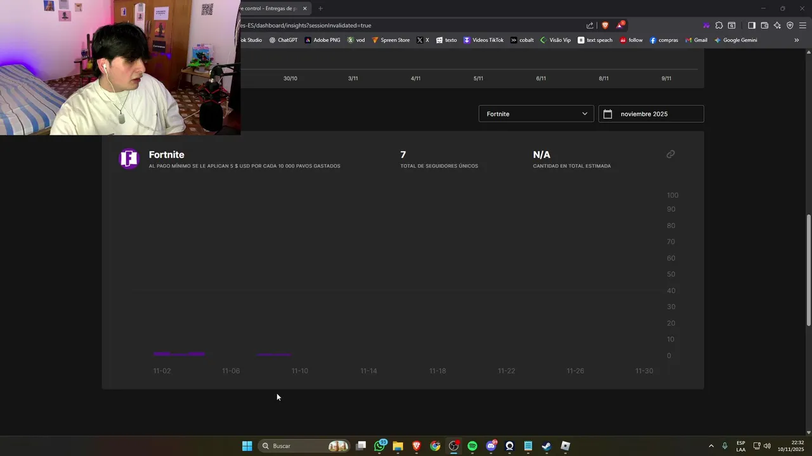
Task: Open WhatsApp from the taskbar
Action: 380,446
